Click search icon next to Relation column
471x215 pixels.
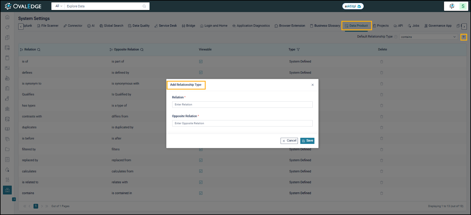click(39, 50)
